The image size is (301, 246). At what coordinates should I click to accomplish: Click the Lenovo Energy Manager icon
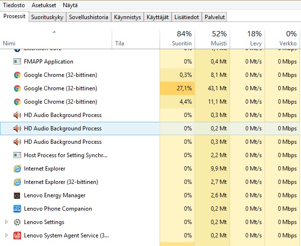(x=17, y=195)
